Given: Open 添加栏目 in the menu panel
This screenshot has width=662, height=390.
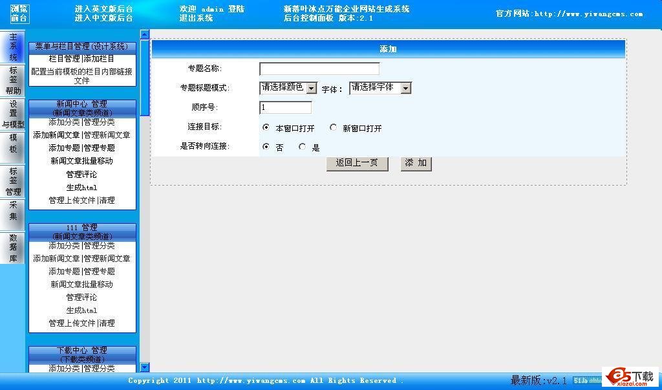Looking at the screenshot, I should point(99,59).
